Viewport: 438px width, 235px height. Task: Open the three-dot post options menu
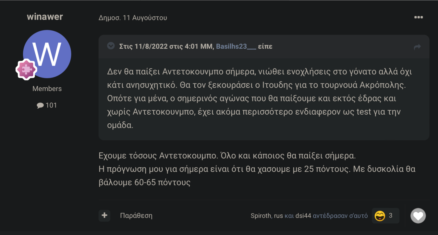point(418,17)
